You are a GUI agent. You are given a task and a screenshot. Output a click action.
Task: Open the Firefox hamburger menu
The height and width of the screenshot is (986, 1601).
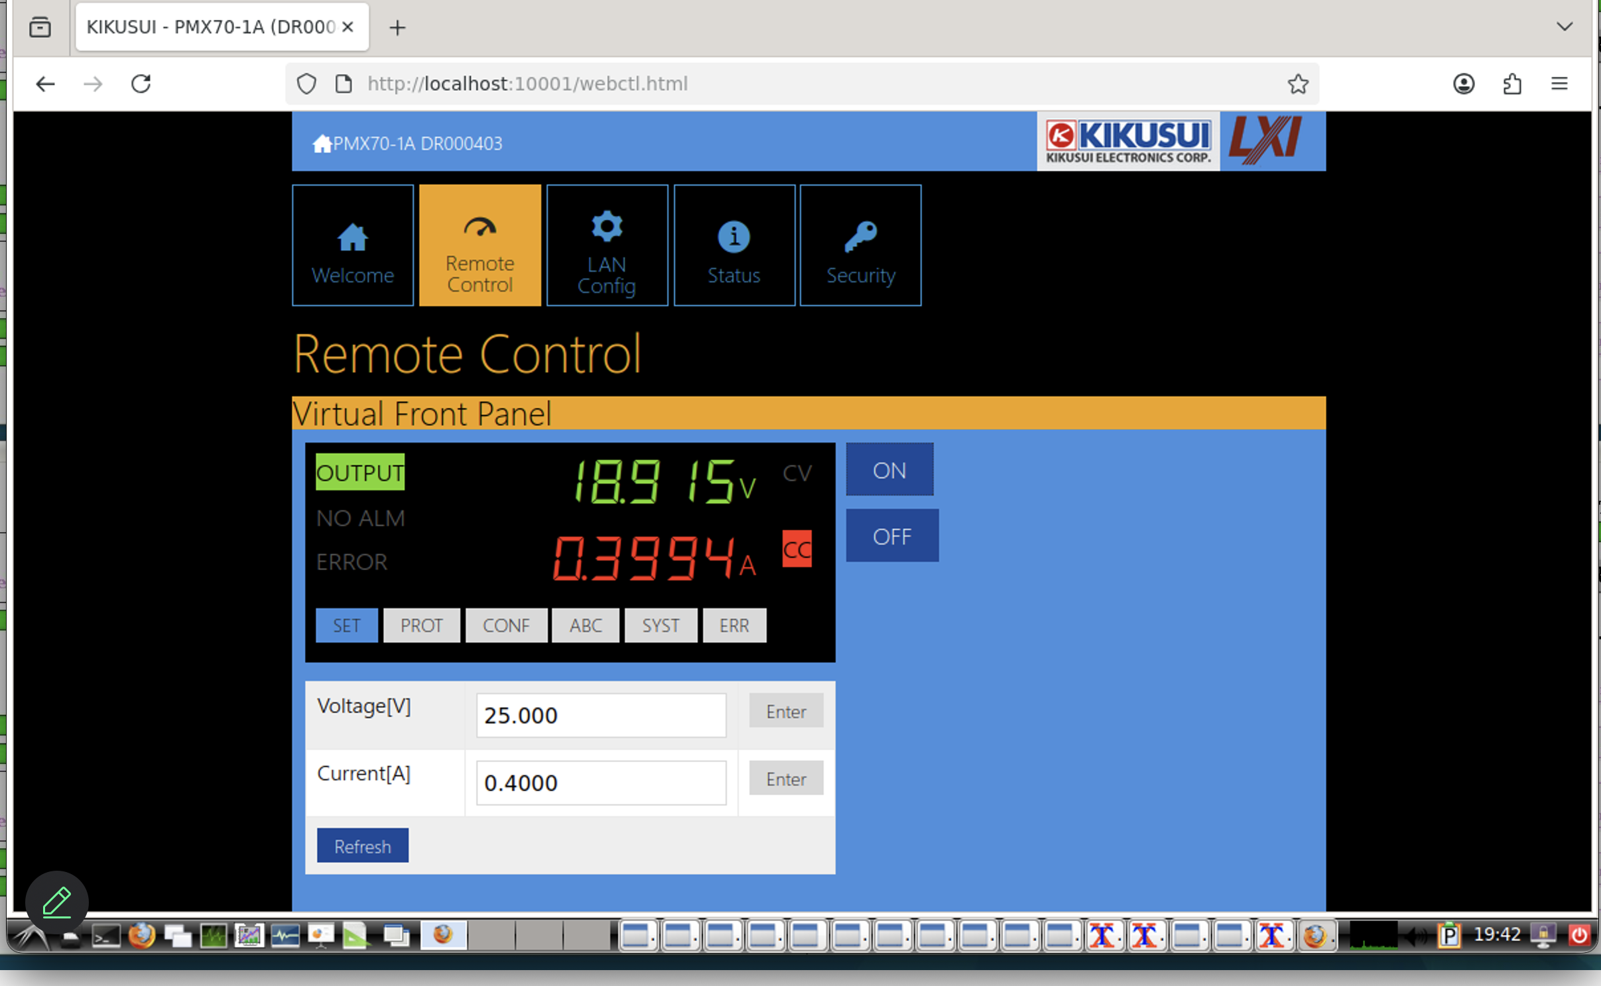click(1559, 84)
